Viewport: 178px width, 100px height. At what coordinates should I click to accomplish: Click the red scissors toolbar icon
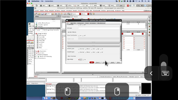tap(56, 14)
